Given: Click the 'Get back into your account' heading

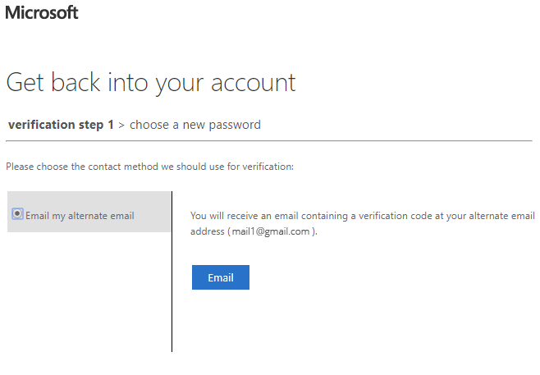Looking at the screenshot, I should [151, 83].
